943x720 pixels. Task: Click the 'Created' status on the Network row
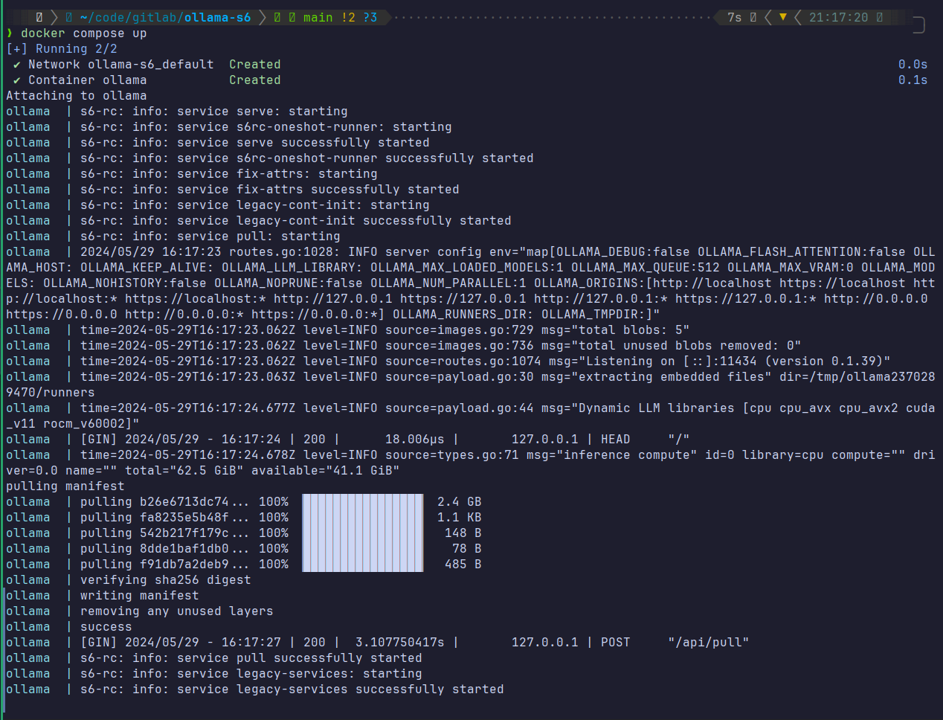[255, 65]
